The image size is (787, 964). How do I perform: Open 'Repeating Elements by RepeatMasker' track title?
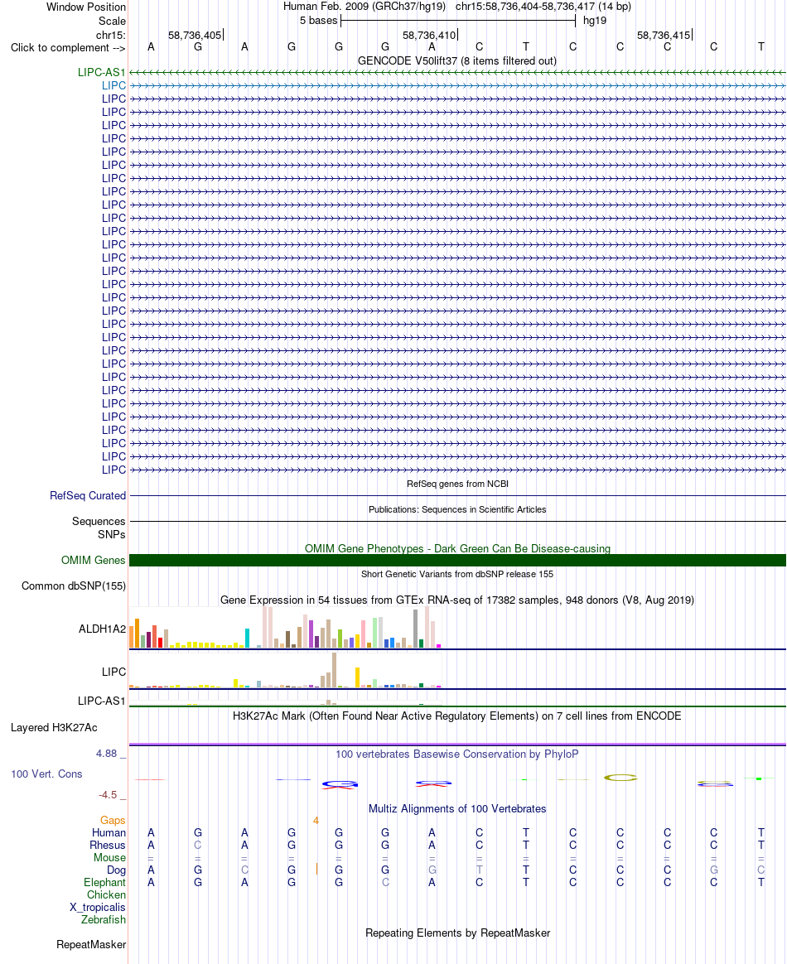(x=457, y=933)
